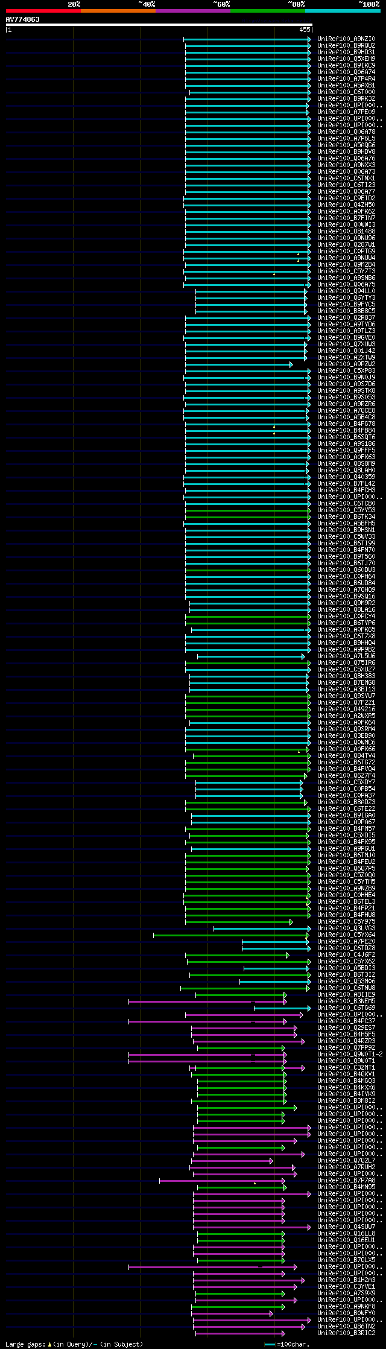Click the red 20% identity legend segment
The height and width of the screenshot is (1349, 386).
[43, 11]
